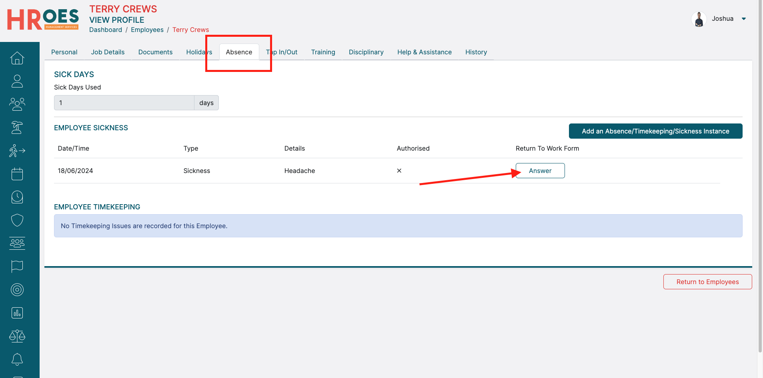Click Return to Employees button
The height and width of the screenshot is (378, 763).
[x=707, y=282]
